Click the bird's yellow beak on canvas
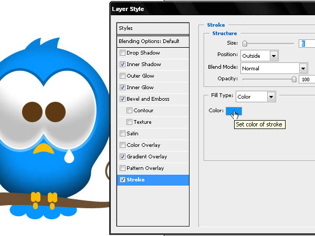Screen dimensions: 315x236 [44, 149]
